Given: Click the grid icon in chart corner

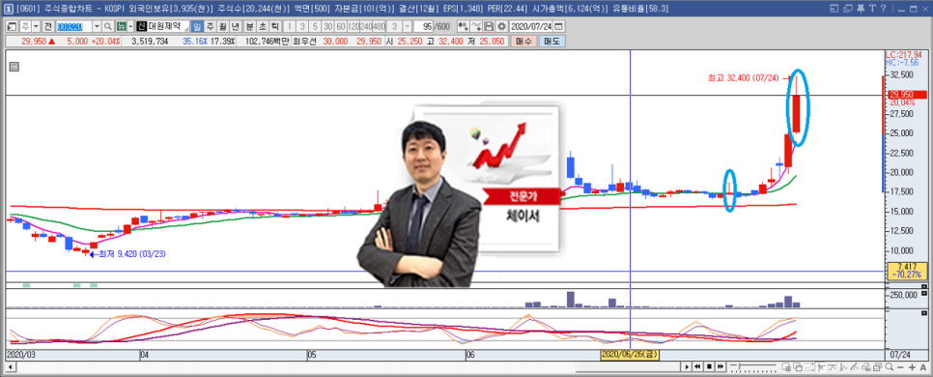Looking at the screenshot, I should pyautogui.click(x=14, y=68).
